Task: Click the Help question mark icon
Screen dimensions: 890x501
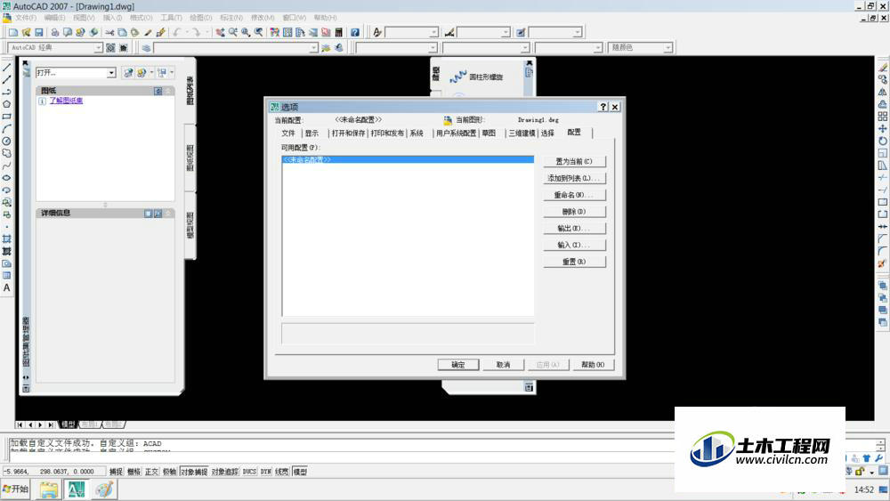Action: [355, 32]
